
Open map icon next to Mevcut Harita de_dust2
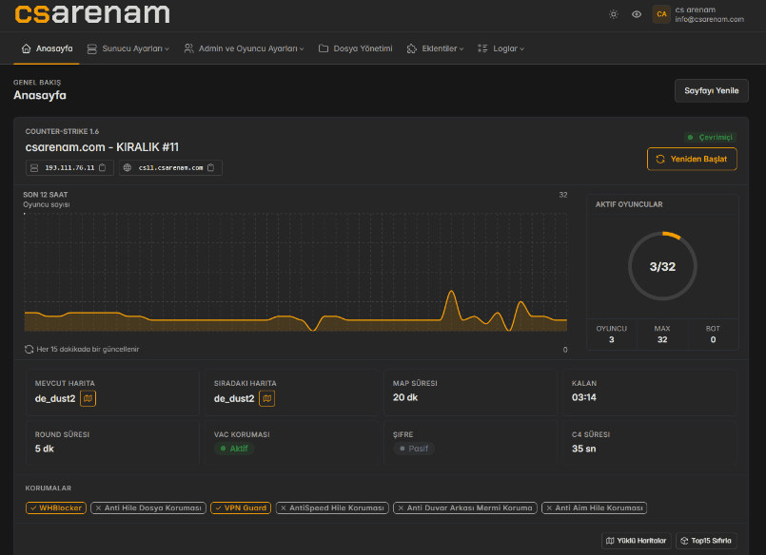coord(88,398)
